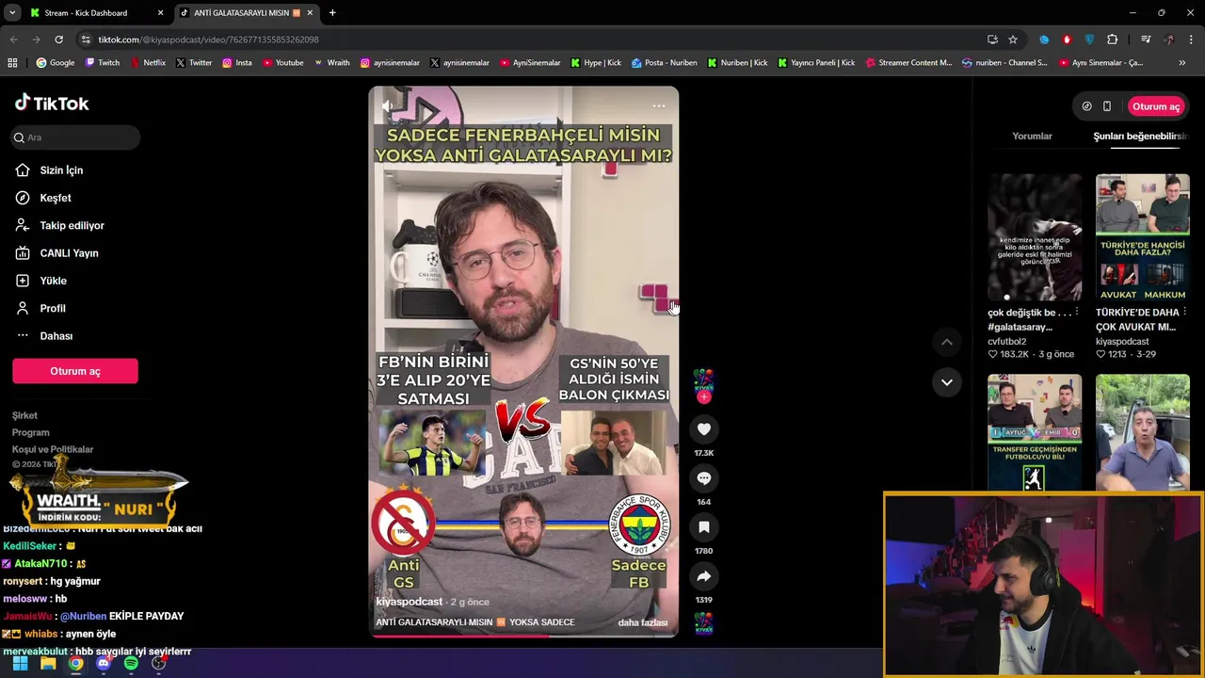Toggle the video mute speaker icon
The width and height of the screenshot is (1205, 678).
pos(387,105)
